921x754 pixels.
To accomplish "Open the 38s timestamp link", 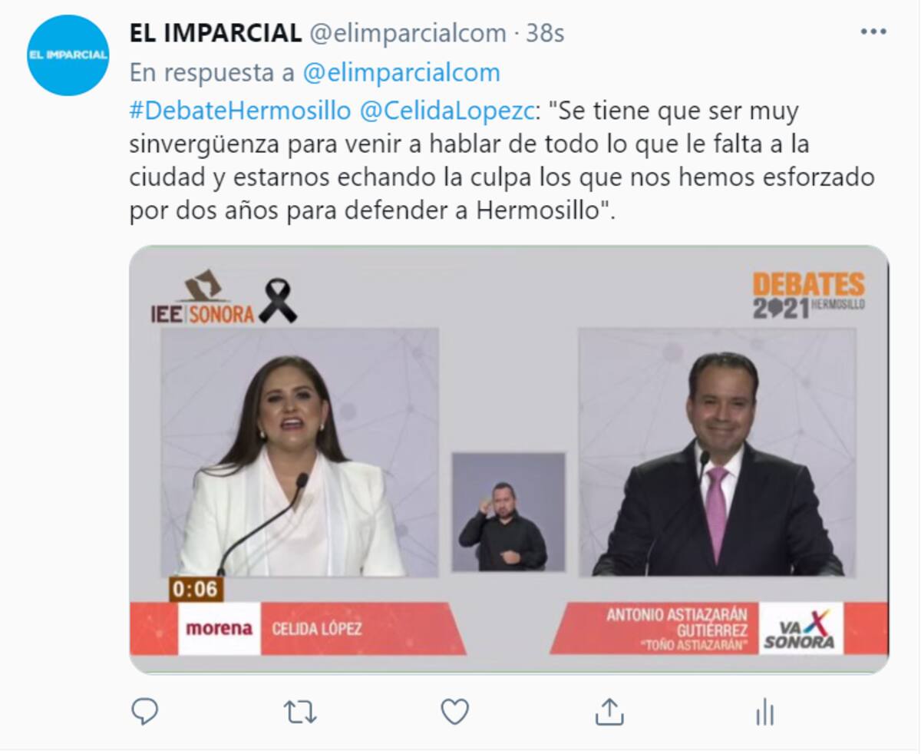I will (x=545, y=33).
